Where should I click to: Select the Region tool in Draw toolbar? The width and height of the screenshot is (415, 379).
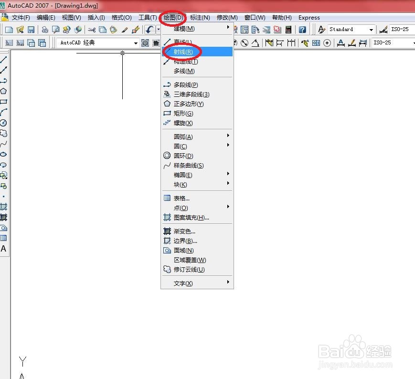(3, 228)
